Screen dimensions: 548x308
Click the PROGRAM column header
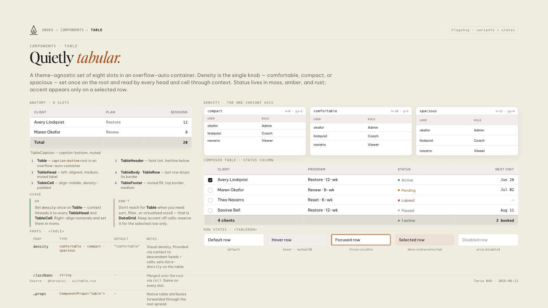pyautogui.click(x=316, y=169)
